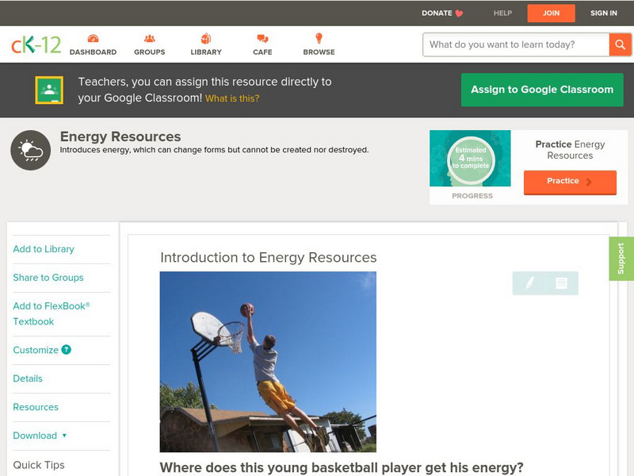The image size is (634, 476).
Task: Click the PROGRESS label
Action: click(472, 196)
